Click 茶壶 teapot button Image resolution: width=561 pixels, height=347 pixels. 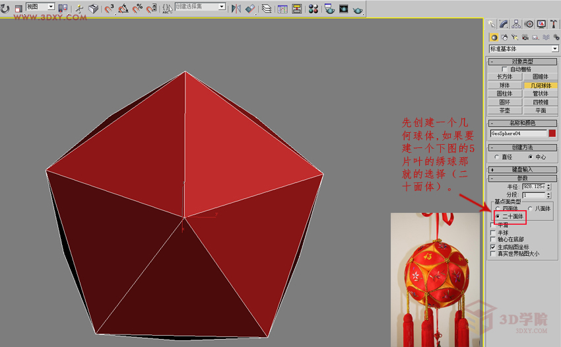[x=504, y=110]
